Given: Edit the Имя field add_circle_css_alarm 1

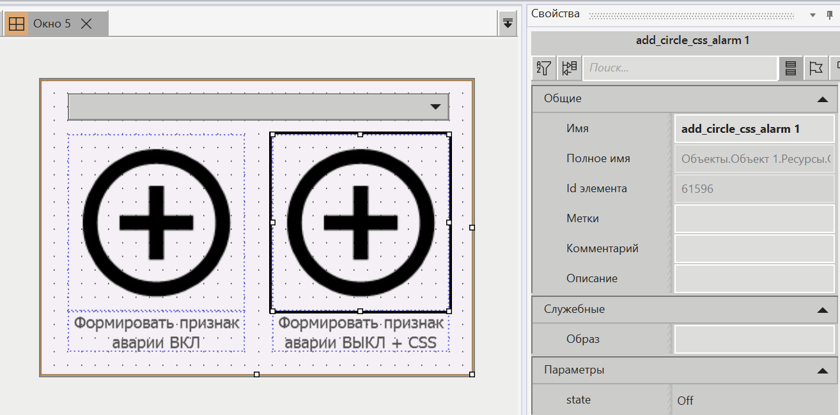Looking at the screenshot, I should click(x=754, y=128).
